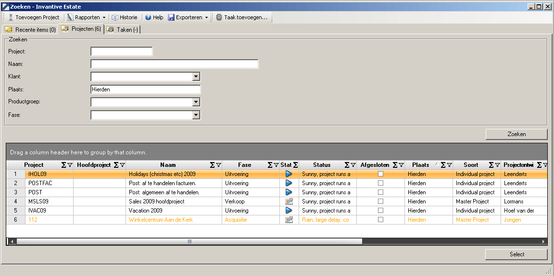The height and width of the screenshot is (276, 554).
Task: Click the sigma icon in Project column header
Action: (64, 165)
